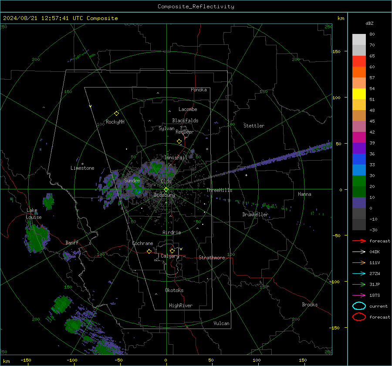This screenshot has height=366, width=392.
Task: Select the magenta 39-42 dBZ color band
Action: click(359, 137)
